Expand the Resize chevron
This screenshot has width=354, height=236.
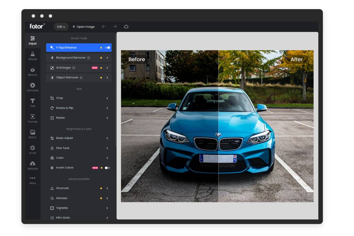(x=107, y=118)
